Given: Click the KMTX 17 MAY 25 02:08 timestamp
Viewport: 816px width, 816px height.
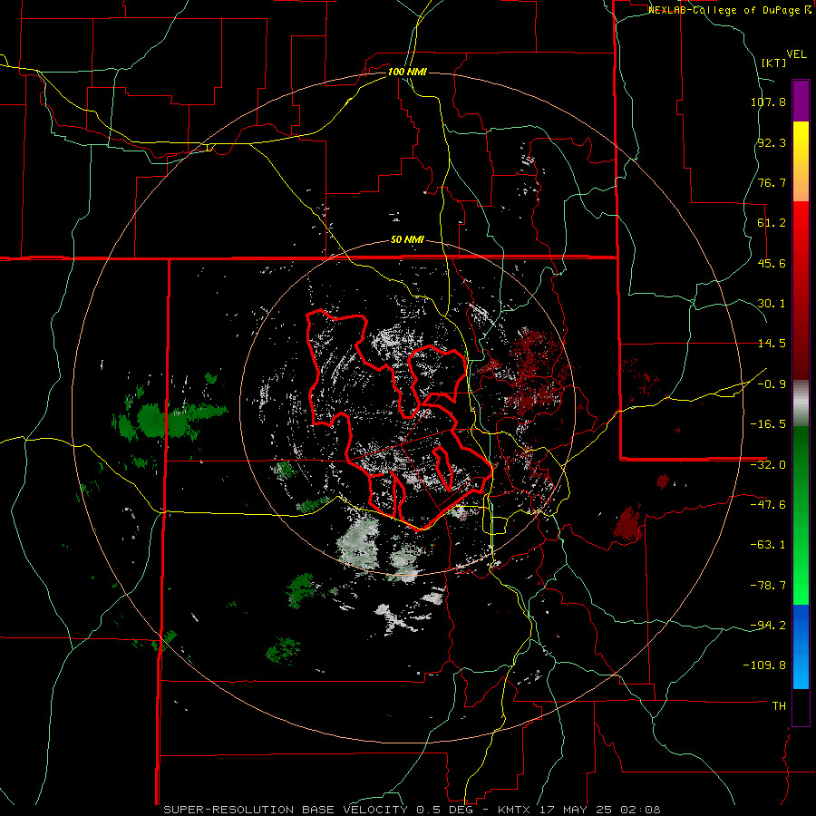Looking at the screenshot, I should coord(579,810).
